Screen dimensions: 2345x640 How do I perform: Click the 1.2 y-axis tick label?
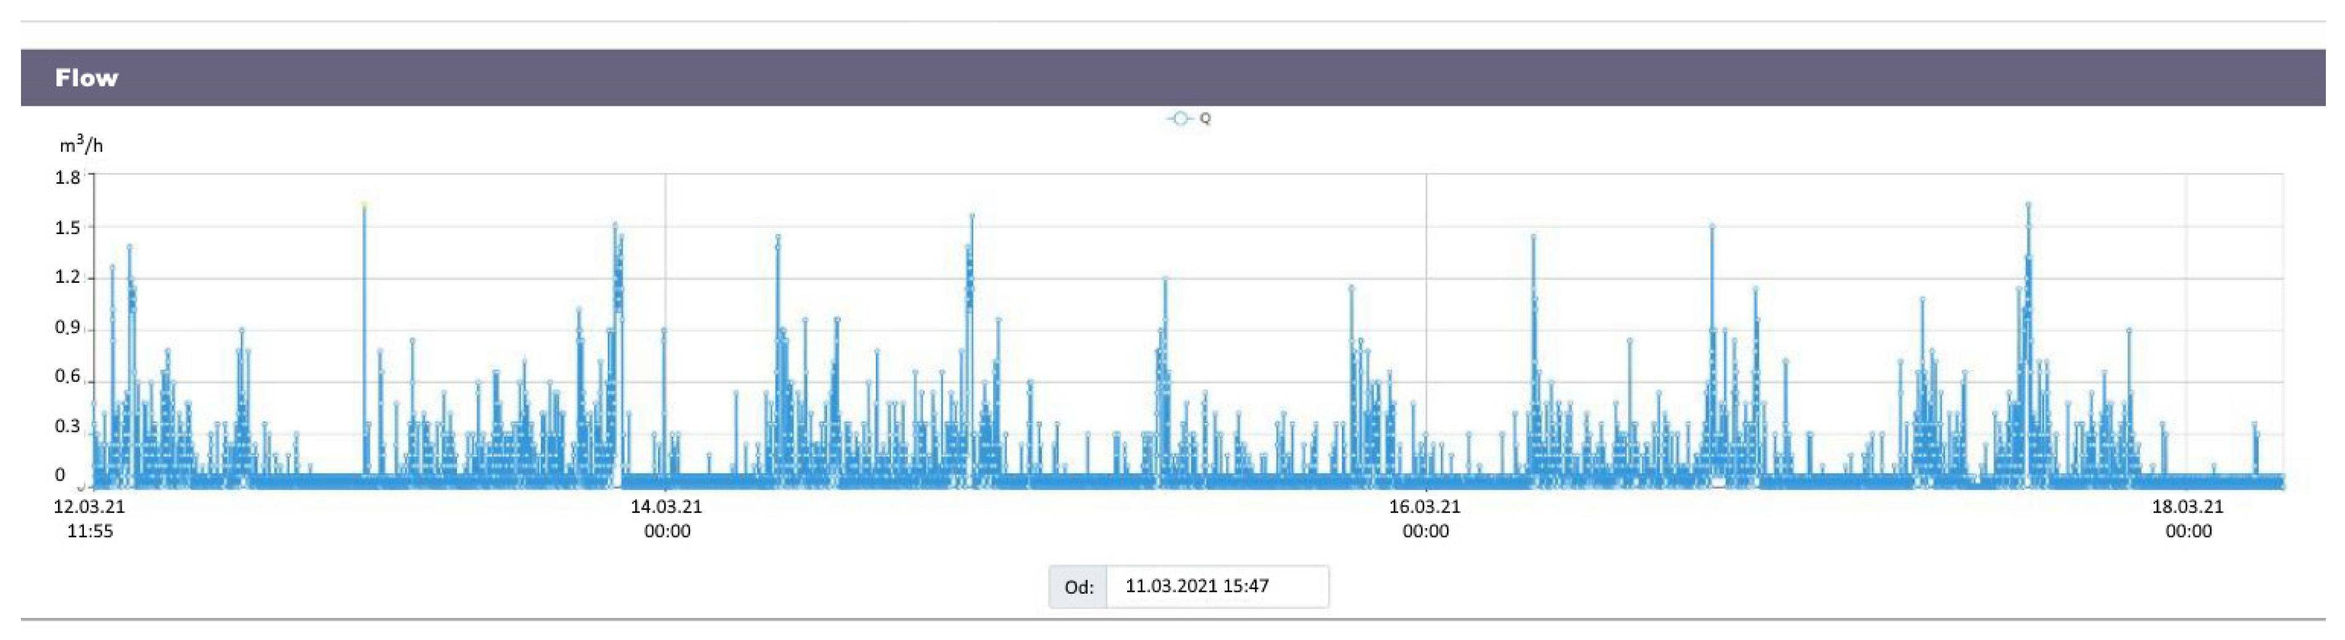pyautogui.click(x=67, y=277)
